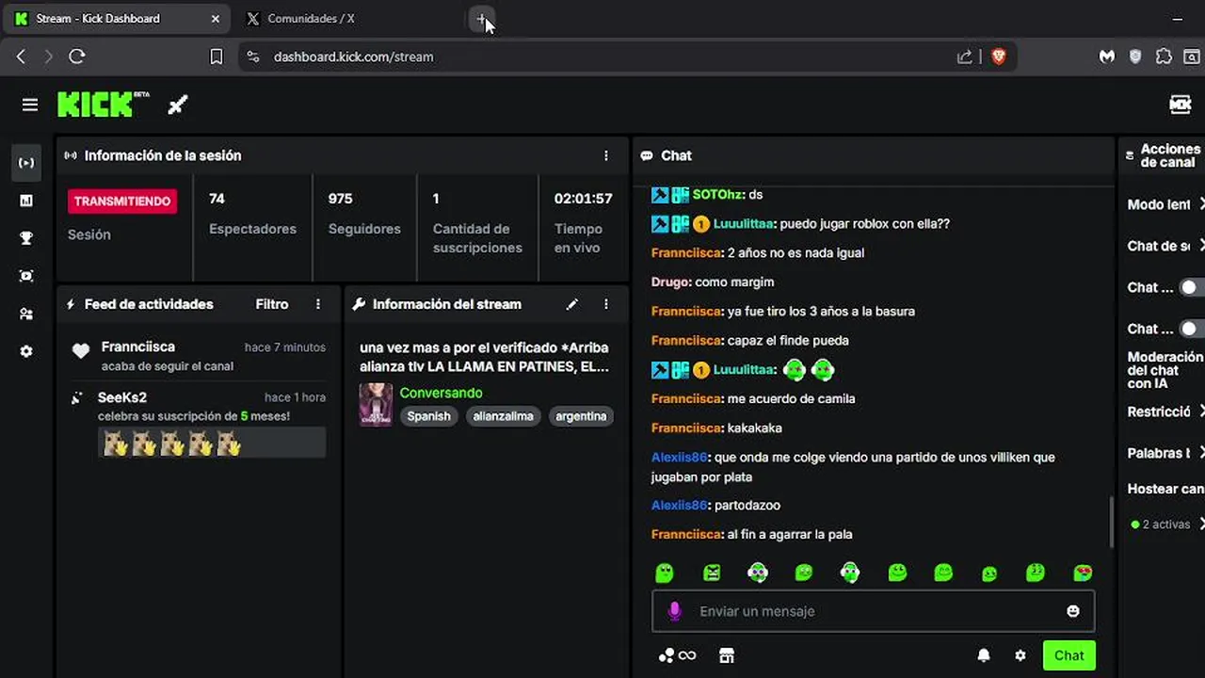Click the microphone icon in message box
The height and width of the screenshot is (678, 1205).
pos(674,611)
